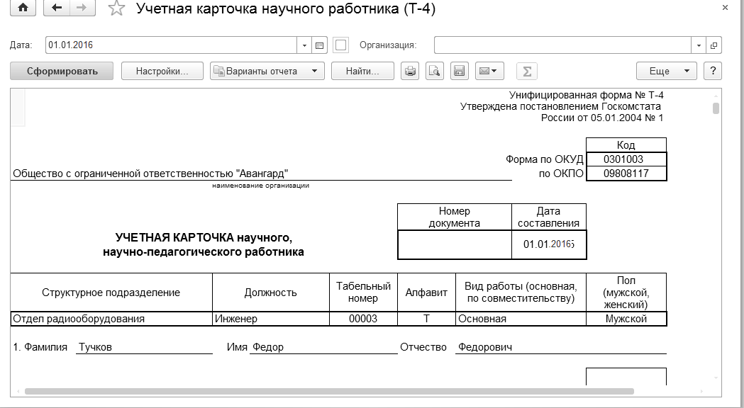Click vertical scrollbar down arrow

716,378
